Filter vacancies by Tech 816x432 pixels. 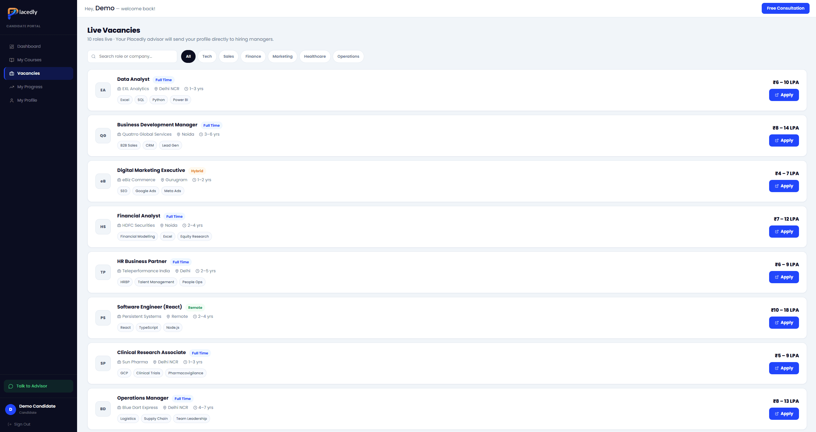coord(207,56)
